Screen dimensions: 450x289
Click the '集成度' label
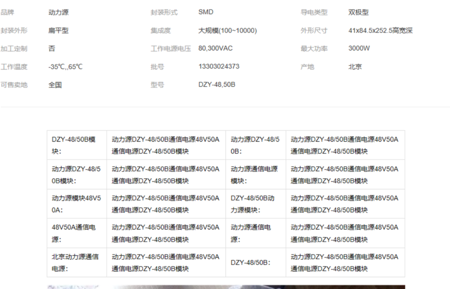coord(161,30)
